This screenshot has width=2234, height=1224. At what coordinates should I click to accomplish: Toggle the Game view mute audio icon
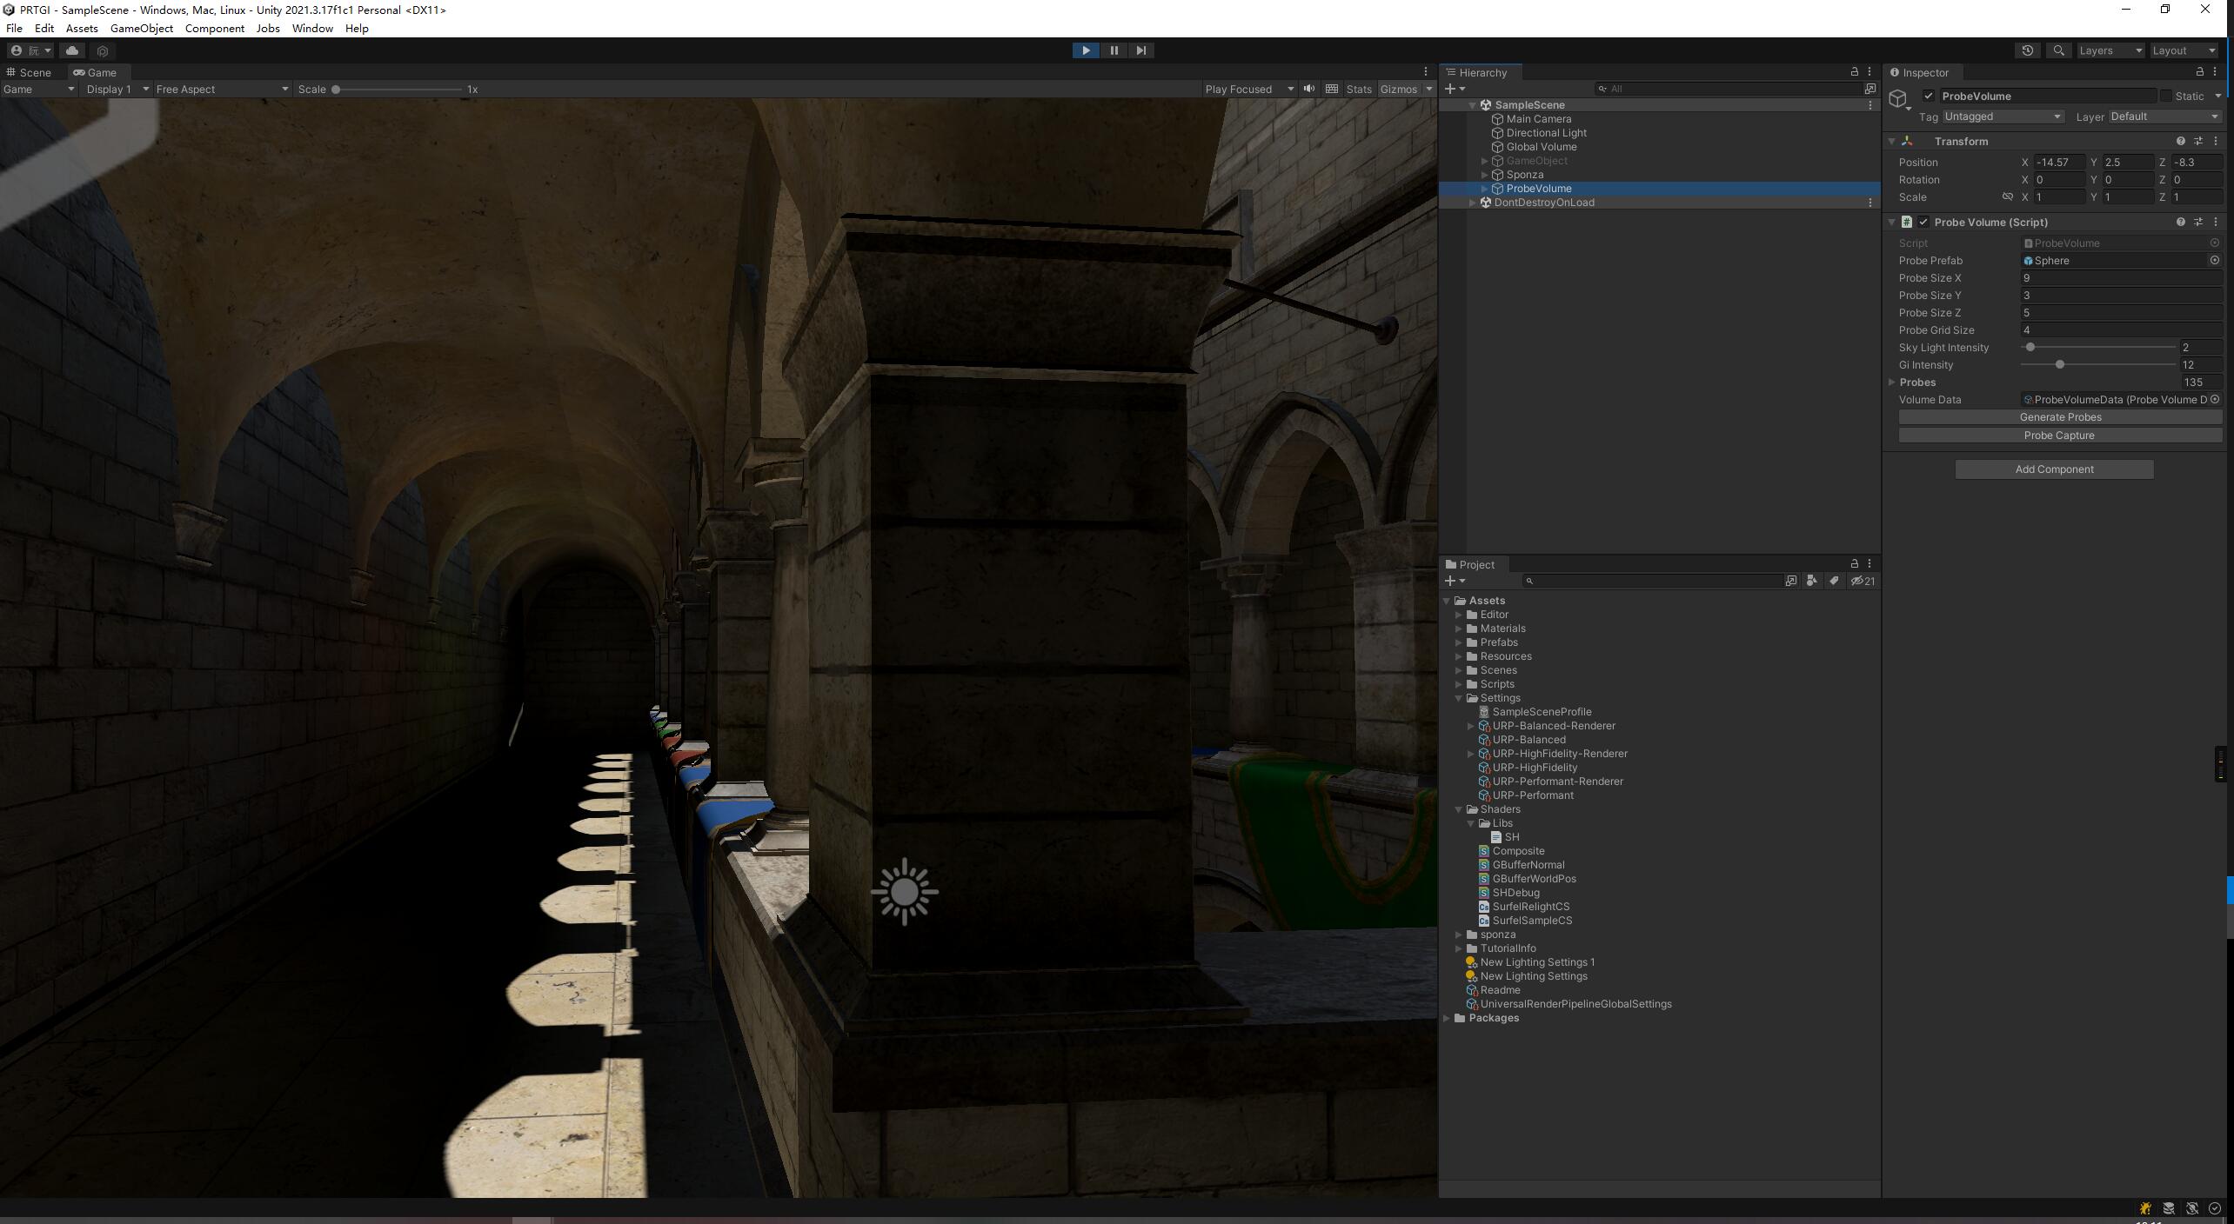coord(1308,89)
